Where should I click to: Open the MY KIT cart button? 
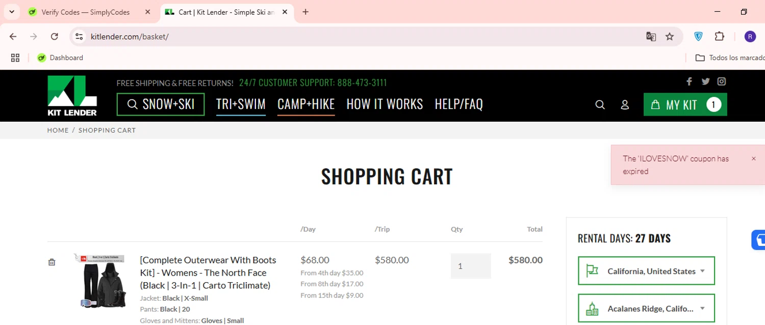(685, 104)
